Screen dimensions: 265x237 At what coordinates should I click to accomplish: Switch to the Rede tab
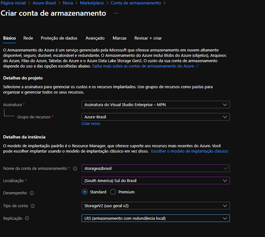[x=28, y=38]
